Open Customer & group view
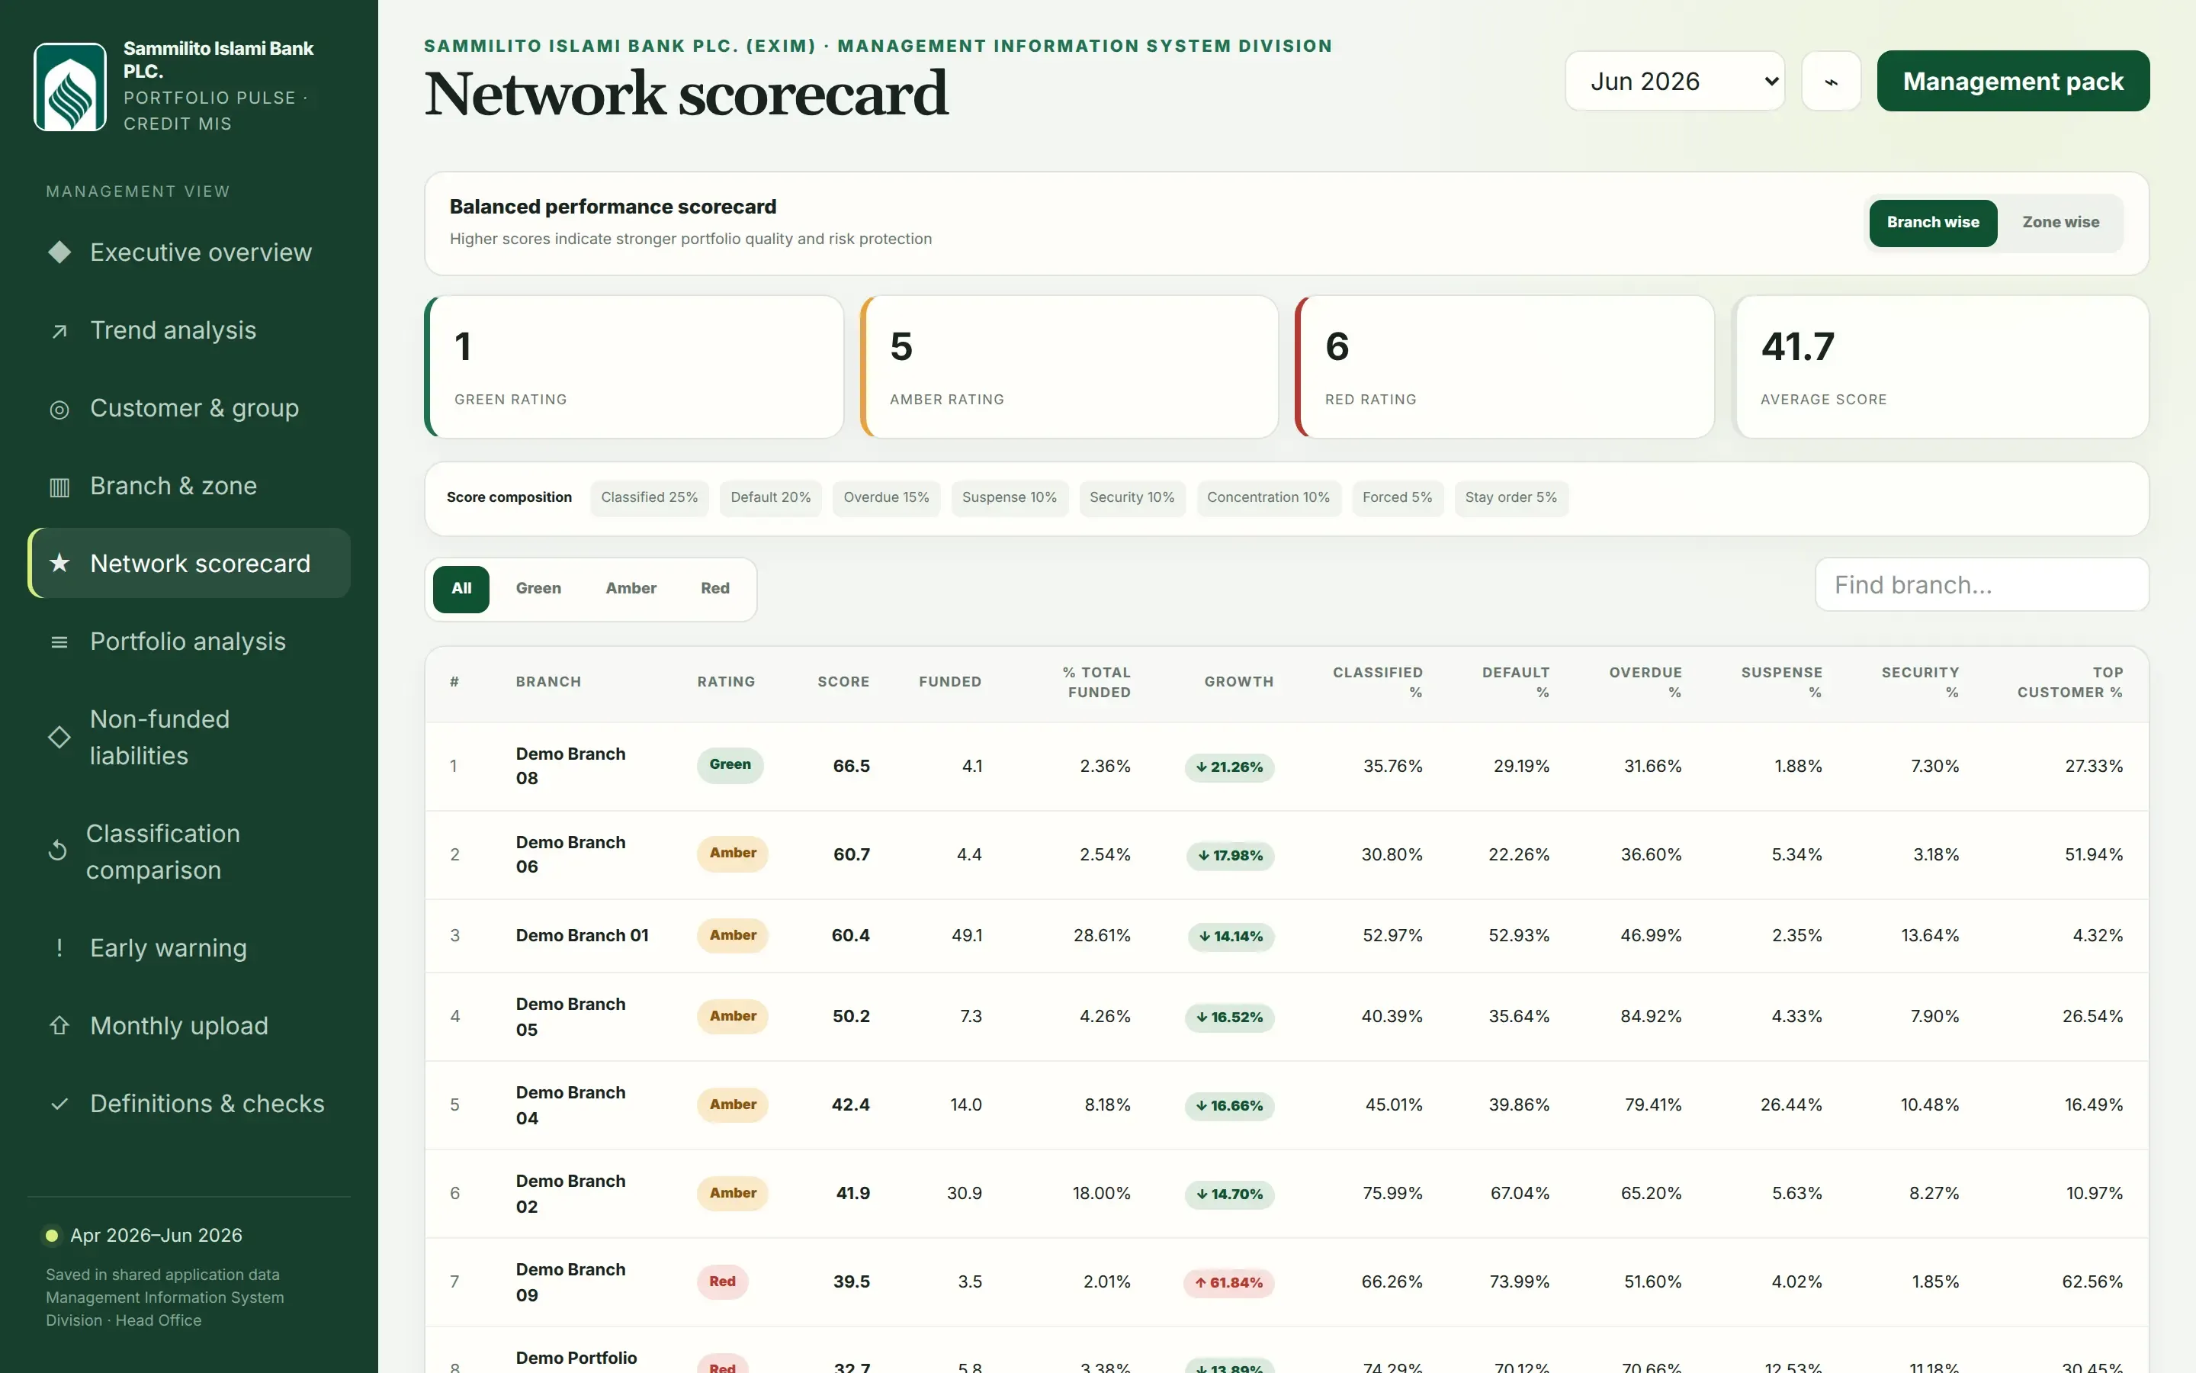Screen dimensions: 2196x1373 point(189,409)
